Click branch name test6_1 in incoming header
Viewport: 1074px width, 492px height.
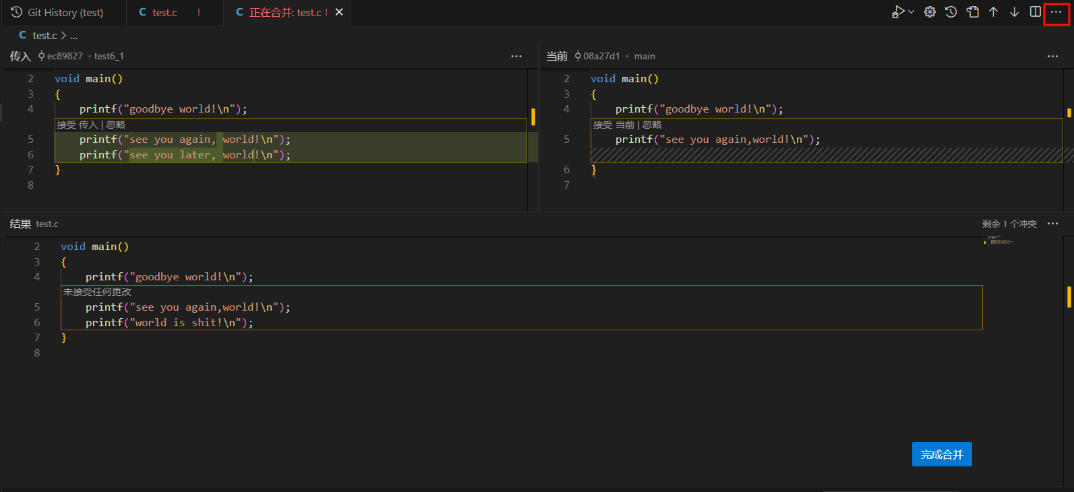tap(109, 57)
